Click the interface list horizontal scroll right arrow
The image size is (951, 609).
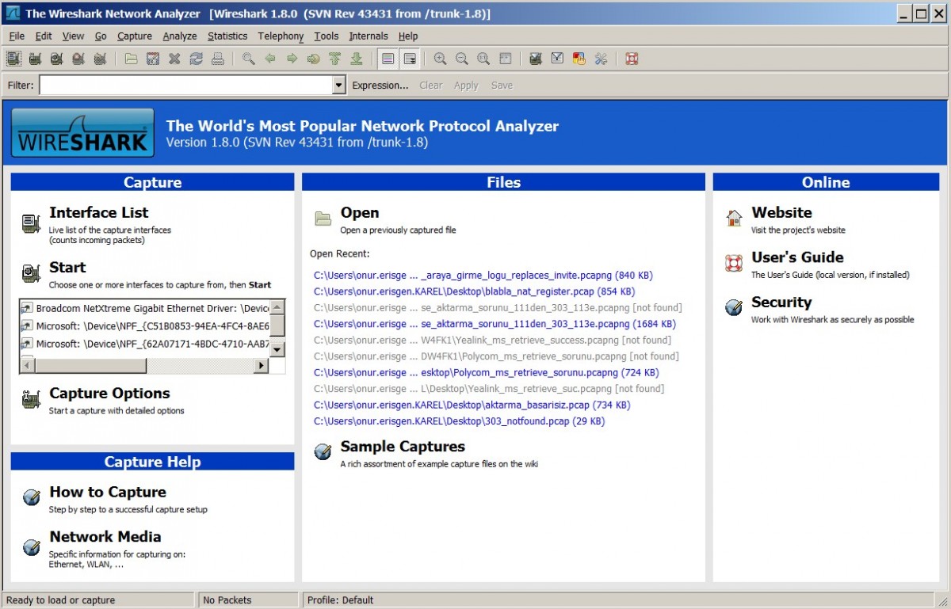click(262, 366)
